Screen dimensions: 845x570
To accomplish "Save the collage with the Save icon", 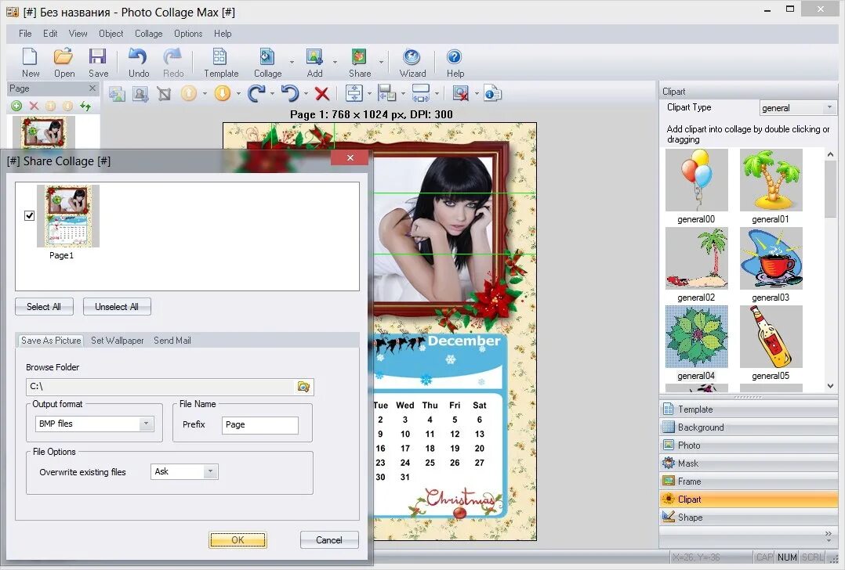I will [98, 63].
